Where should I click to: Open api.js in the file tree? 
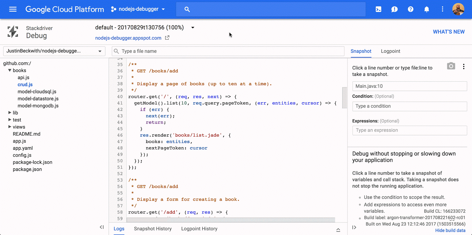[x=23, y=78]
